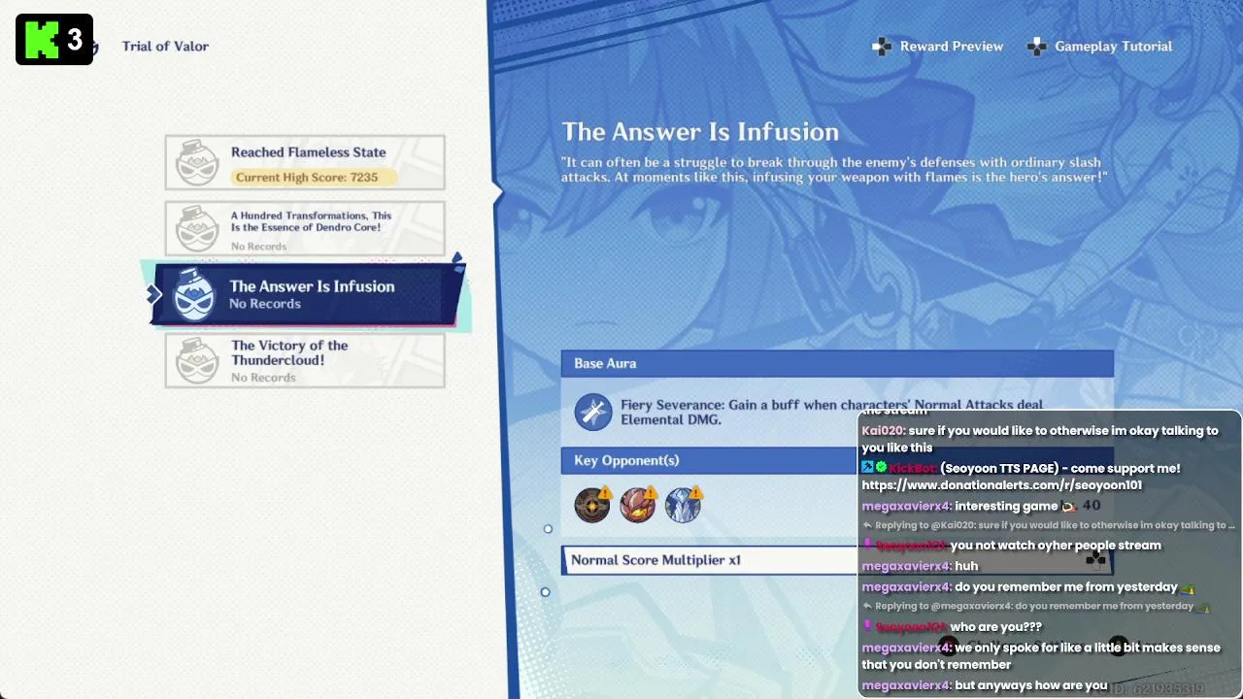
Task: Click the d-pad icon beside Gameplay Tutorial
Action: pos(1037,47)
